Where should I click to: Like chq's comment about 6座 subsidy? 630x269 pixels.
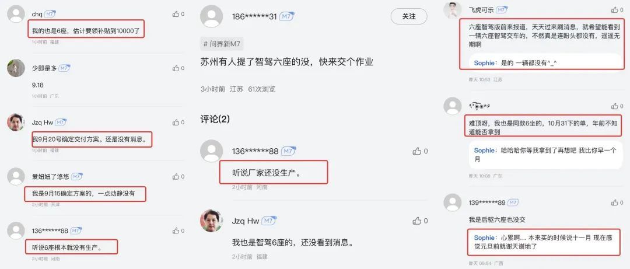178,14
